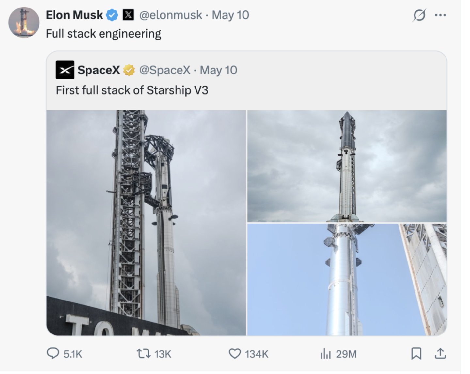Open the @elonmusk handle link
This screenshot has width=470, height=374.
(171, 15)
